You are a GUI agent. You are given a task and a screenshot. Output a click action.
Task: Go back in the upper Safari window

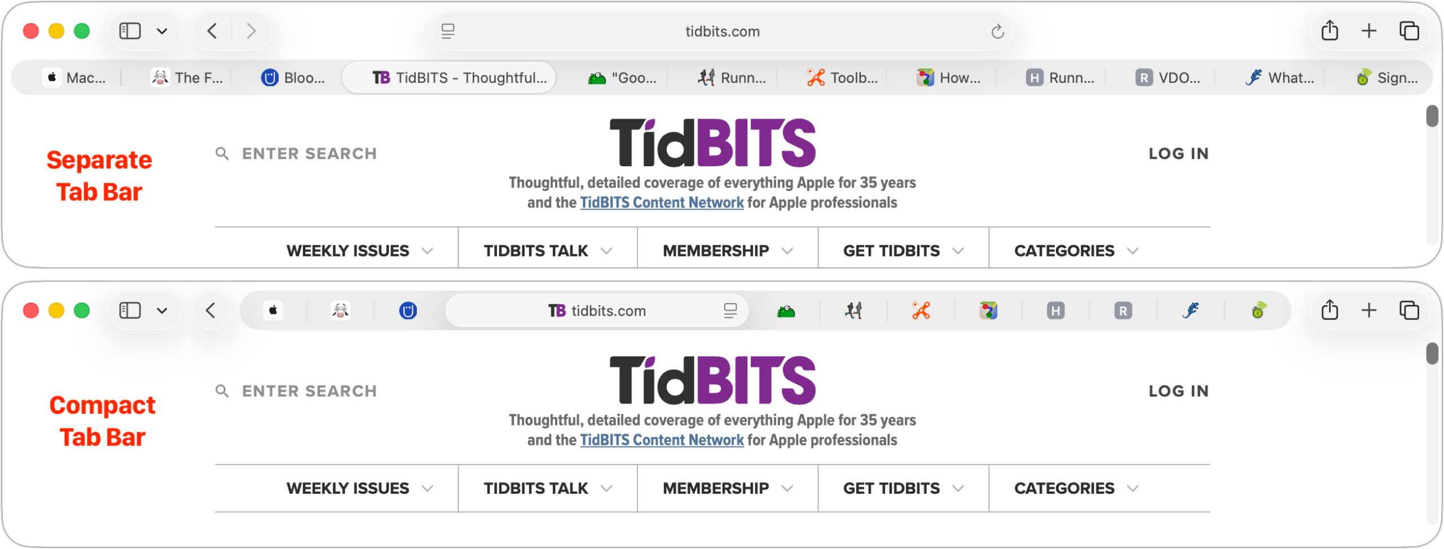[x=212, y=31]
